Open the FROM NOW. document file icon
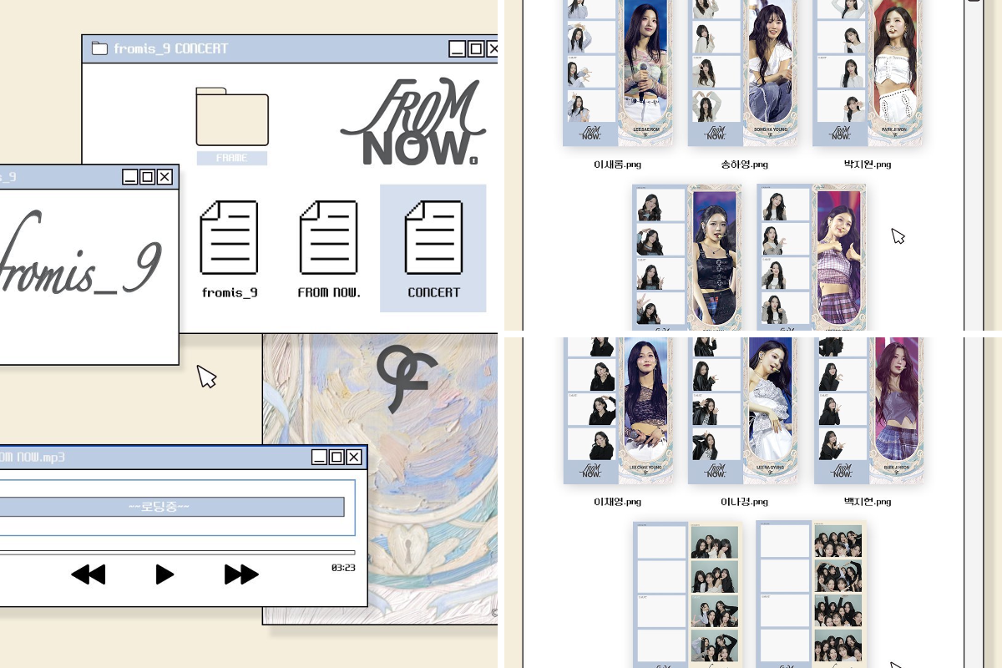The image size is (1002, 668). point(329,238)
